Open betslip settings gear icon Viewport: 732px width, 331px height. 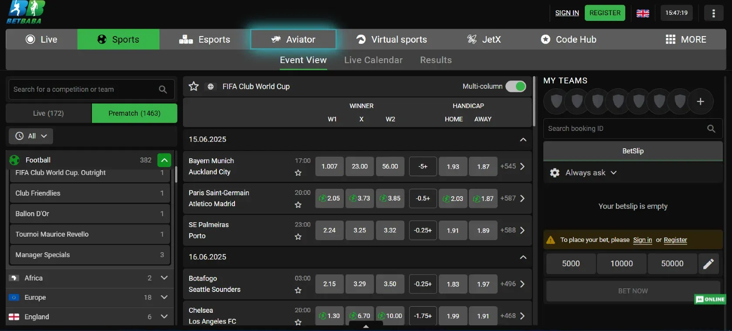(x=555, y=173)
